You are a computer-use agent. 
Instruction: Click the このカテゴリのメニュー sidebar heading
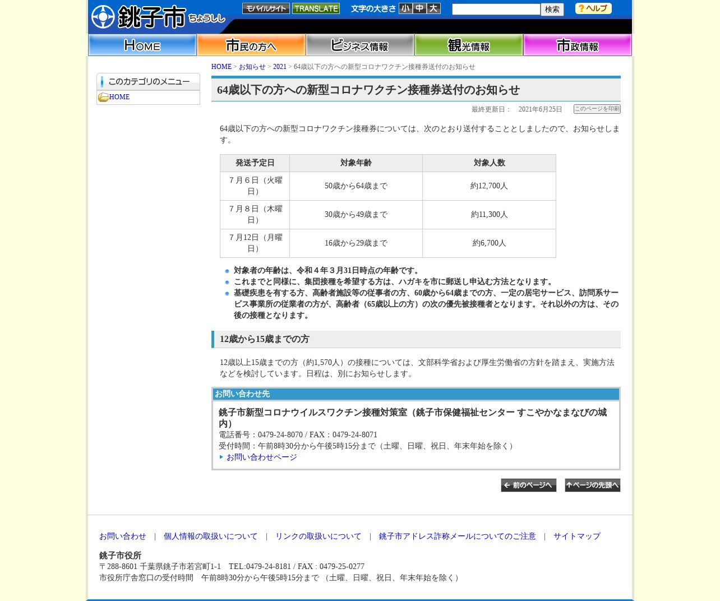tap(149, 82)
